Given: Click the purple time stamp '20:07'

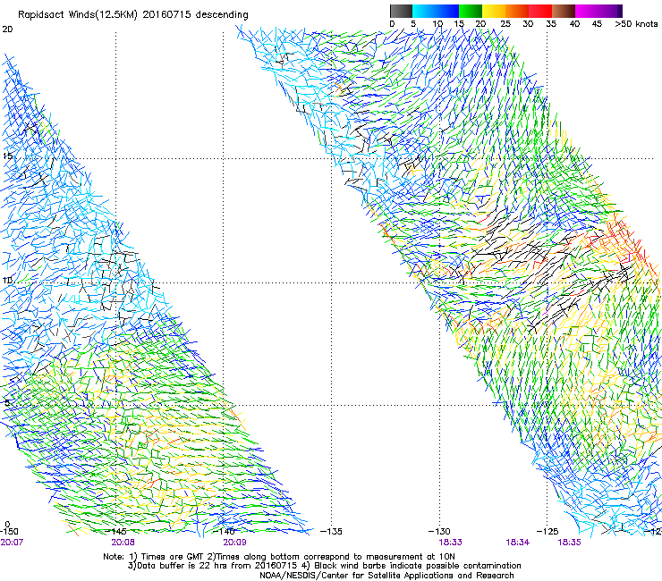Looking at the screenshot, I should point(12,543).
